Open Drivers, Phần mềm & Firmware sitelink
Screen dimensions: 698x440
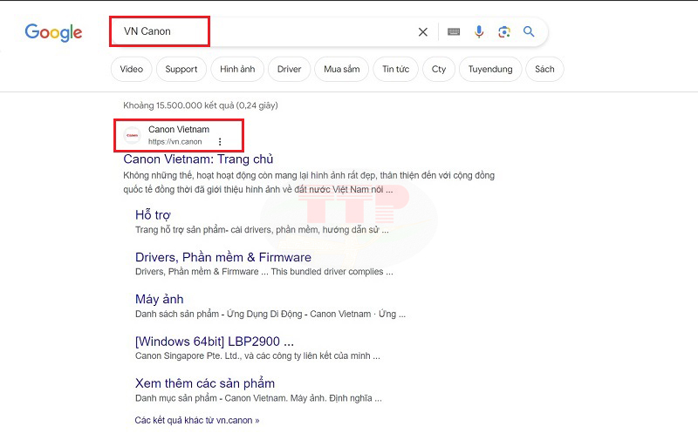click(223, 257)
